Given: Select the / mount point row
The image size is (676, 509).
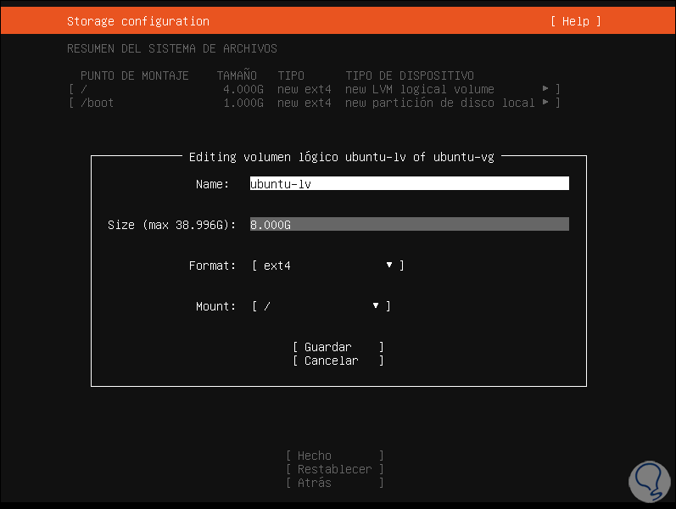Looking at the screenshot, I should tap(315, 89).
